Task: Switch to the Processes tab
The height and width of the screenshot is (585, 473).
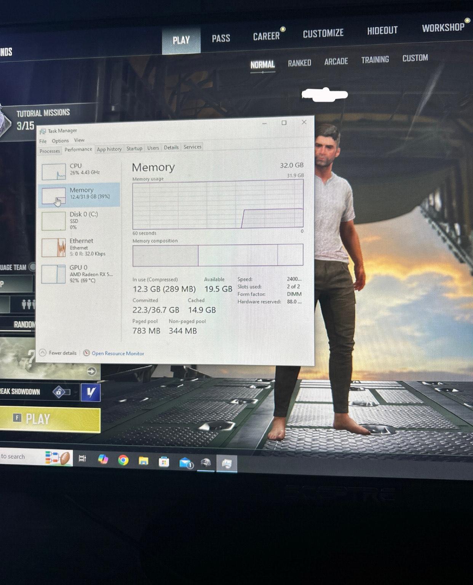Action: pos(50,151)
